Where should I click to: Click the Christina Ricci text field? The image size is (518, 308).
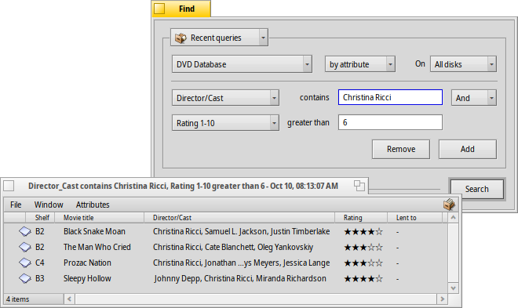click(x=390, y=97)
